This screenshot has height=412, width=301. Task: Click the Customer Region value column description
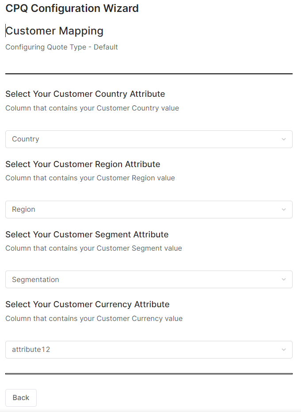[x=90, y=178]
